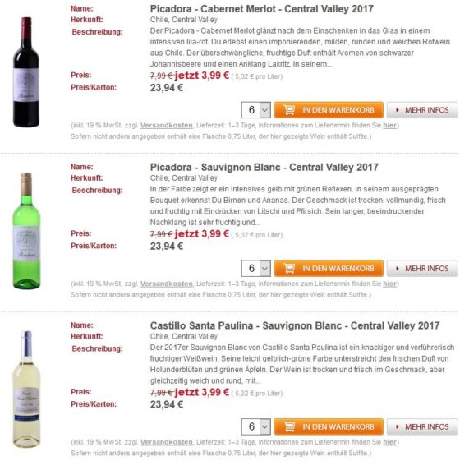Add Picadora Sauvignon Blanc to Warenkorb
The image size is (460, 461).
pos(329,269)
